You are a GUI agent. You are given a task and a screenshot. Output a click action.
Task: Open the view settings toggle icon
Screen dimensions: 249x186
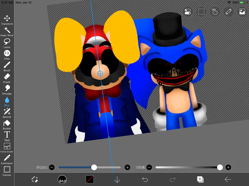(188, 12)
